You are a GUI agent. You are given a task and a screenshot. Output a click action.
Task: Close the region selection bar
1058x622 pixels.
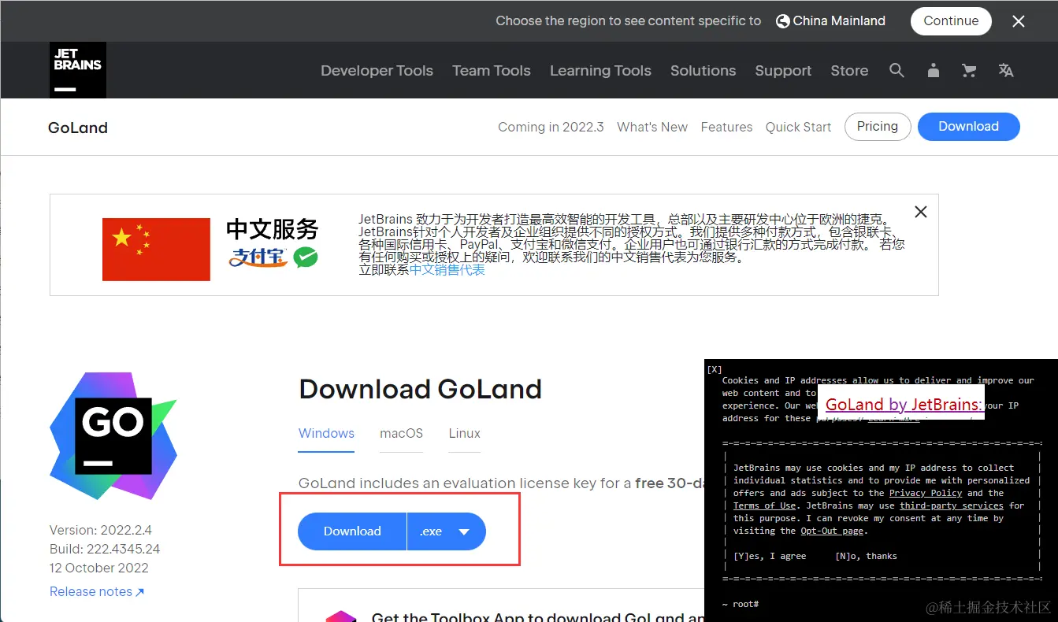tap(1019, 21)
